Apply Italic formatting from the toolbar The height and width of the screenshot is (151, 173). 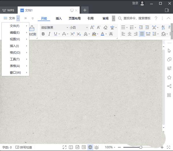click(49, 34)
